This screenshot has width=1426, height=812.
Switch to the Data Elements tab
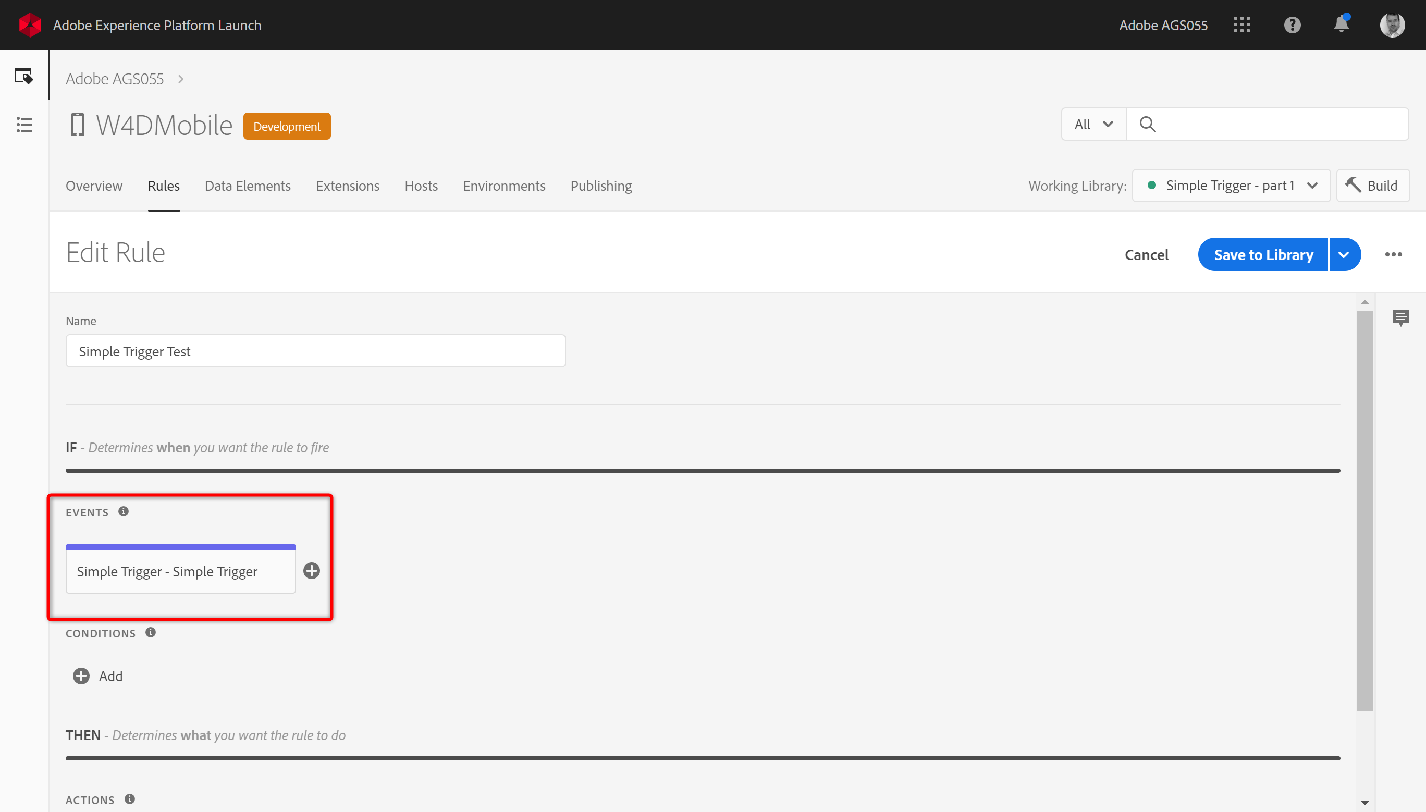coord(248,186)
